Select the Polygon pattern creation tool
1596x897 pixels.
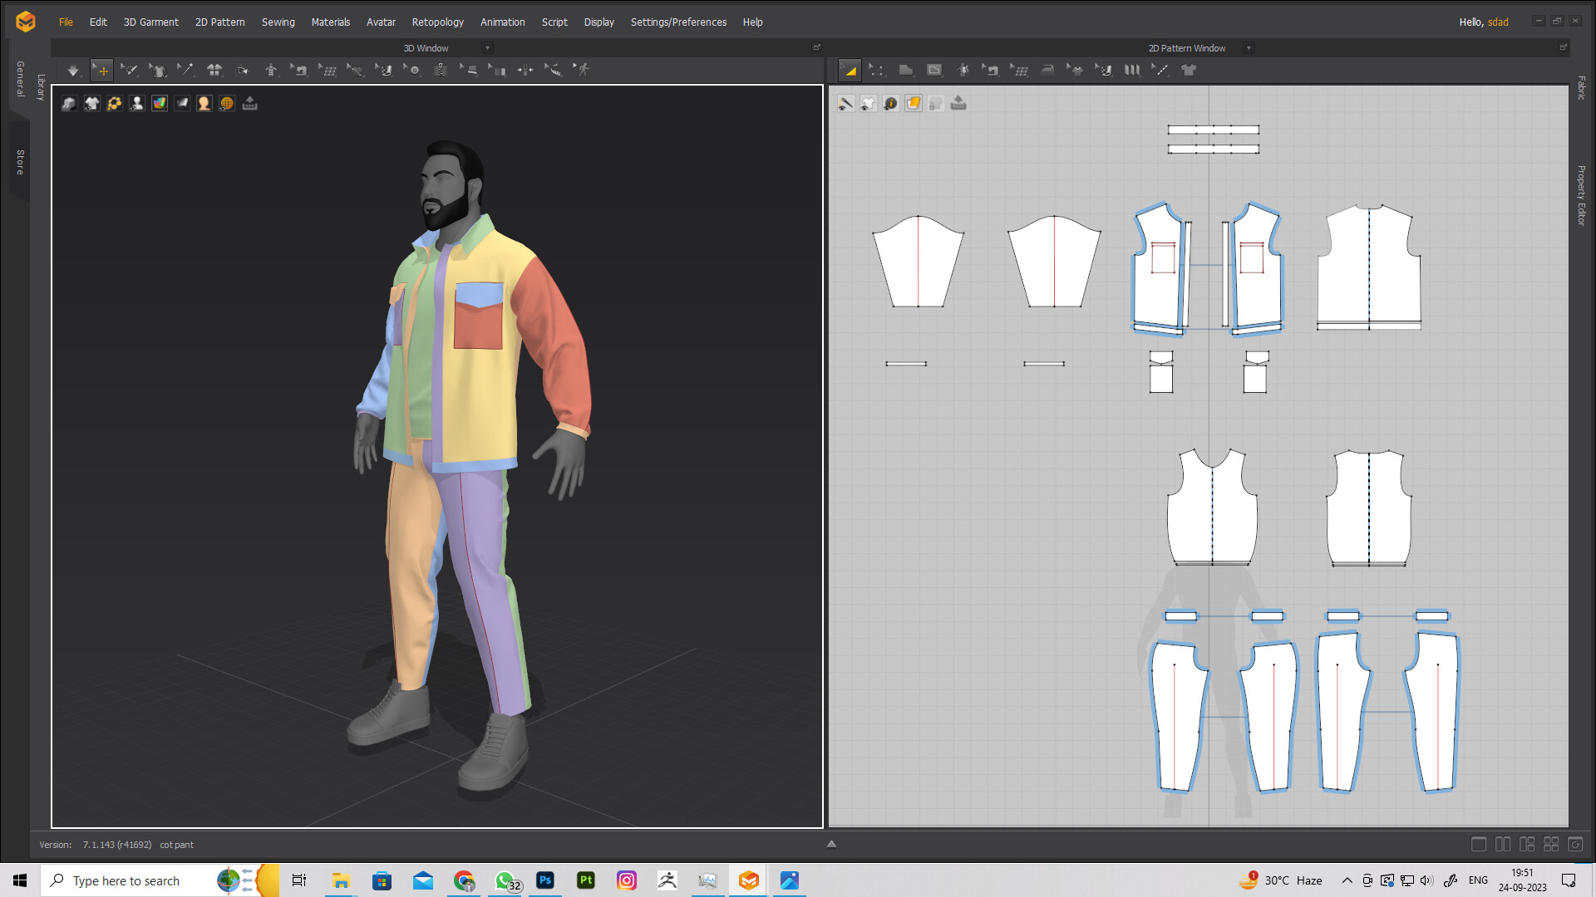click(x=905, y=70)
